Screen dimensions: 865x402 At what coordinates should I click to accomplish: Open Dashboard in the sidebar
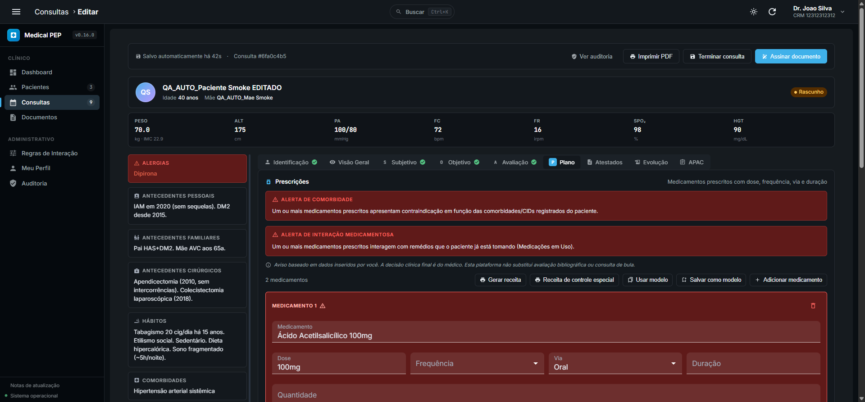(x=52, y=72)
